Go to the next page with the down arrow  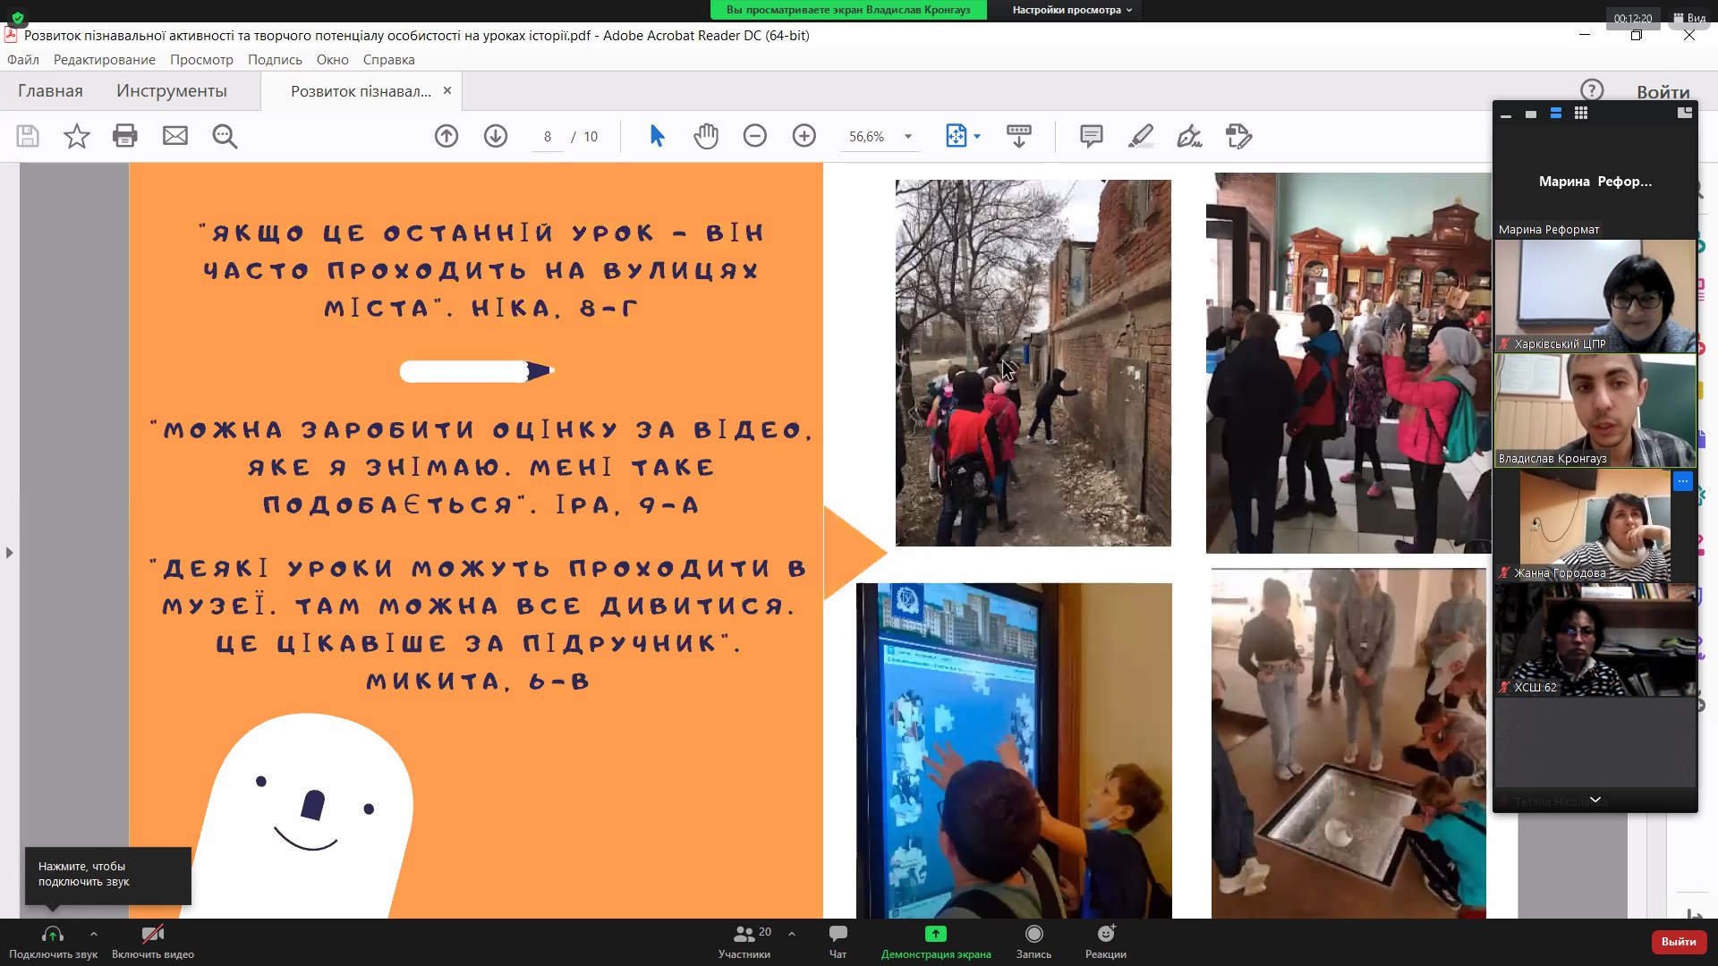pos(496,136)
